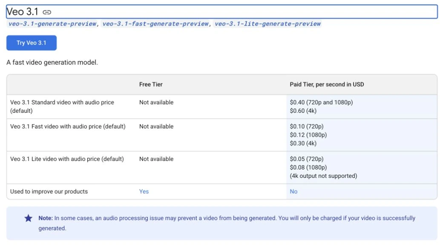Open the No link in Paid Tier column

tap(293, 192)
